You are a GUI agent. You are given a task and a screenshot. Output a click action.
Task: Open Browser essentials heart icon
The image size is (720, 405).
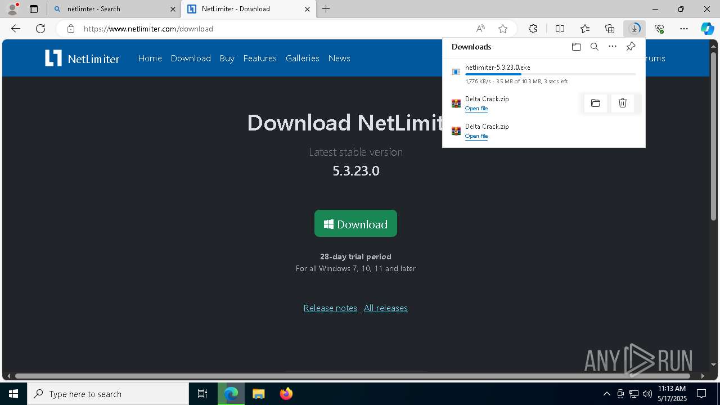coord(659,29)
